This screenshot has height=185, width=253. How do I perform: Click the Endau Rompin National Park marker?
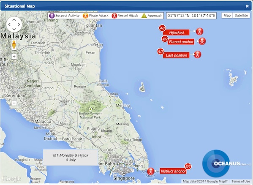(90, 109)
